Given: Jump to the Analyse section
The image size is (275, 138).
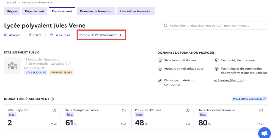Looking at the screenshot, I should coord(12,35).
